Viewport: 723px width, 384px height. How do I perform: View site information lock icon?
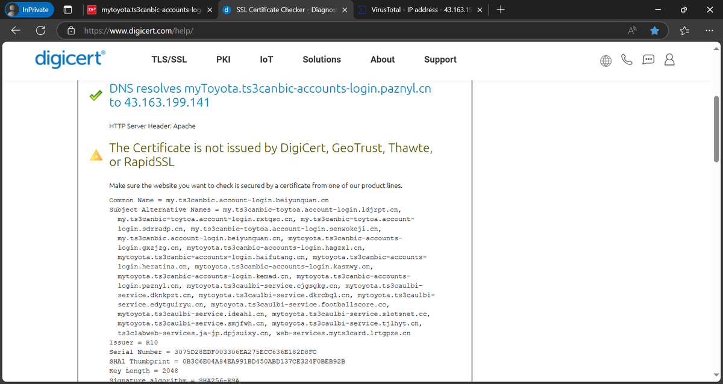(x=71, y=30)
